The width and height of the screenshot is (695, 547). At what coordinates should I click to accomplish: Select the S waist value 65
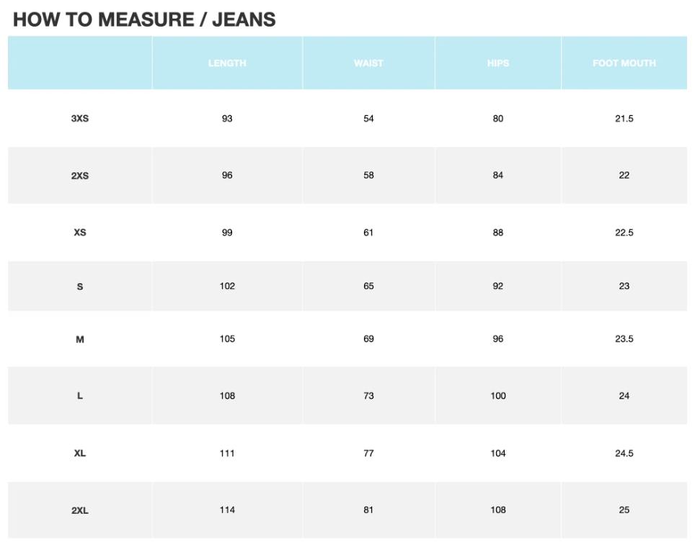368,286
